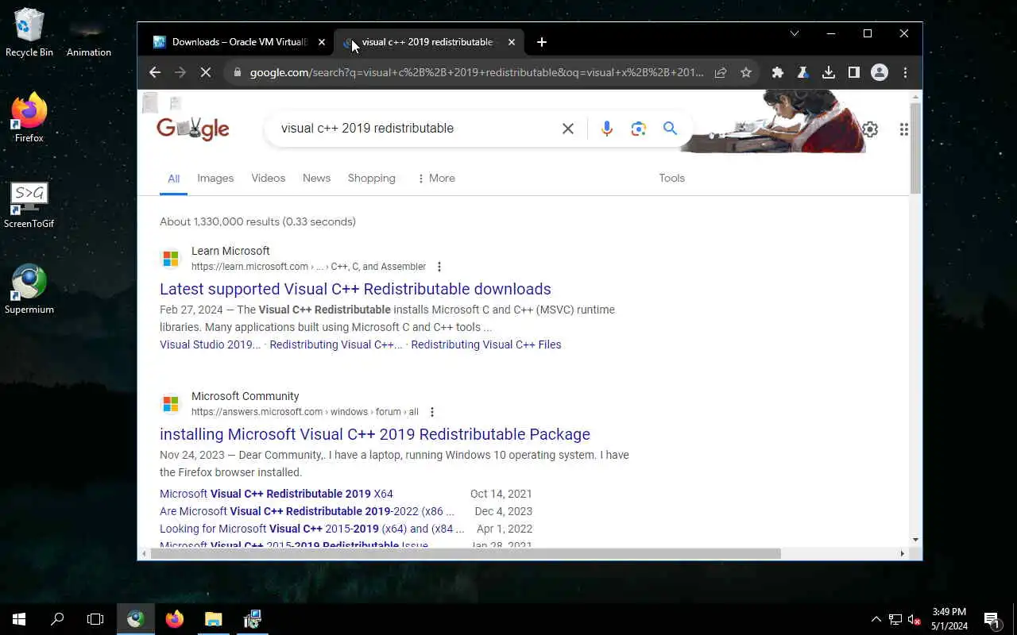Open ScreenToGif desktop shortcut

(x=29, y=205)
